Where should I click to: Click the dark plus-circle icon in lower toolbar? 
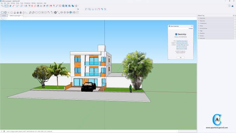coord(55,13)
